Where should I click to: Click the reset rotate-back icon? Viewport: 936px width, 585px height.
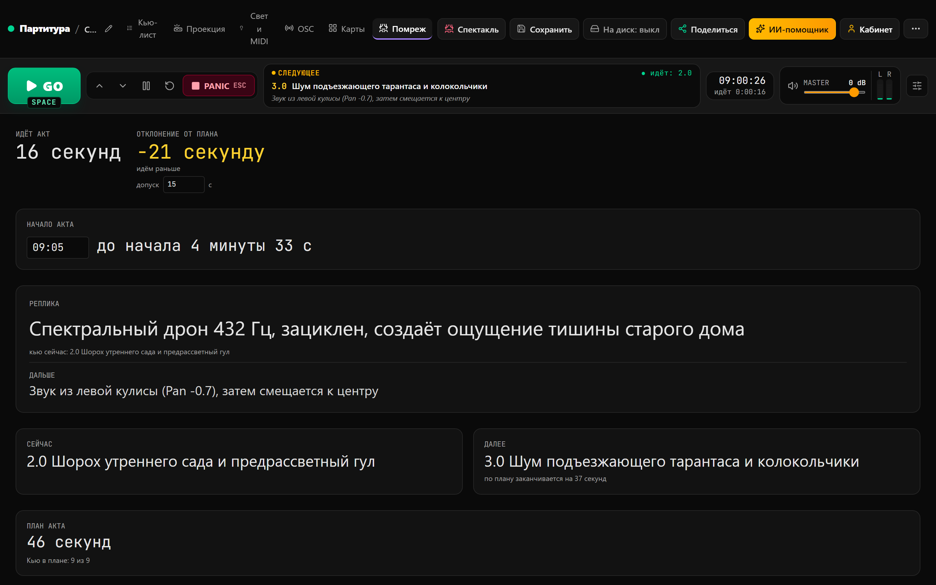click(169, 86)
